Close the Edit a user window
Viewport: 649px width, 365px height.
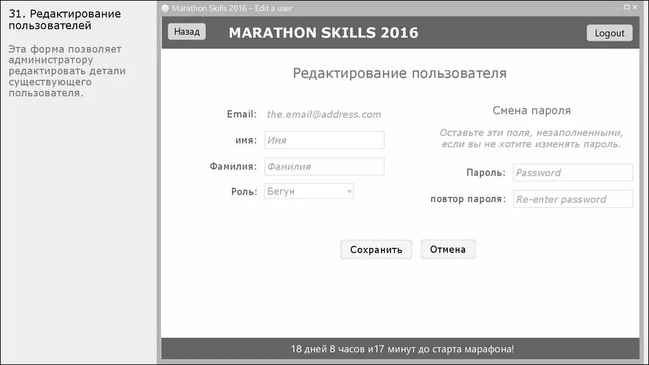pyautogui.click(x=635, y=7)
